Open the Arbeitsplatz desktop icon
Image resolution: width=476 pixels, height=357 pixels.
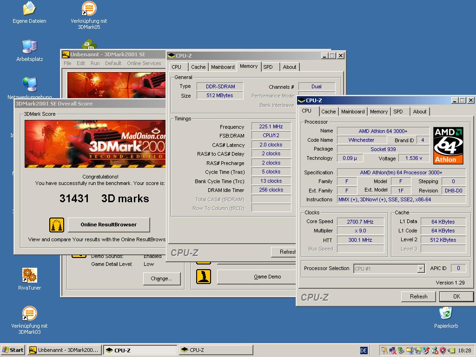29,46
